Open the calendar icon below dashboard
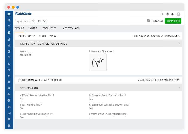The image size is (188, 134). [x=9, y=26]
